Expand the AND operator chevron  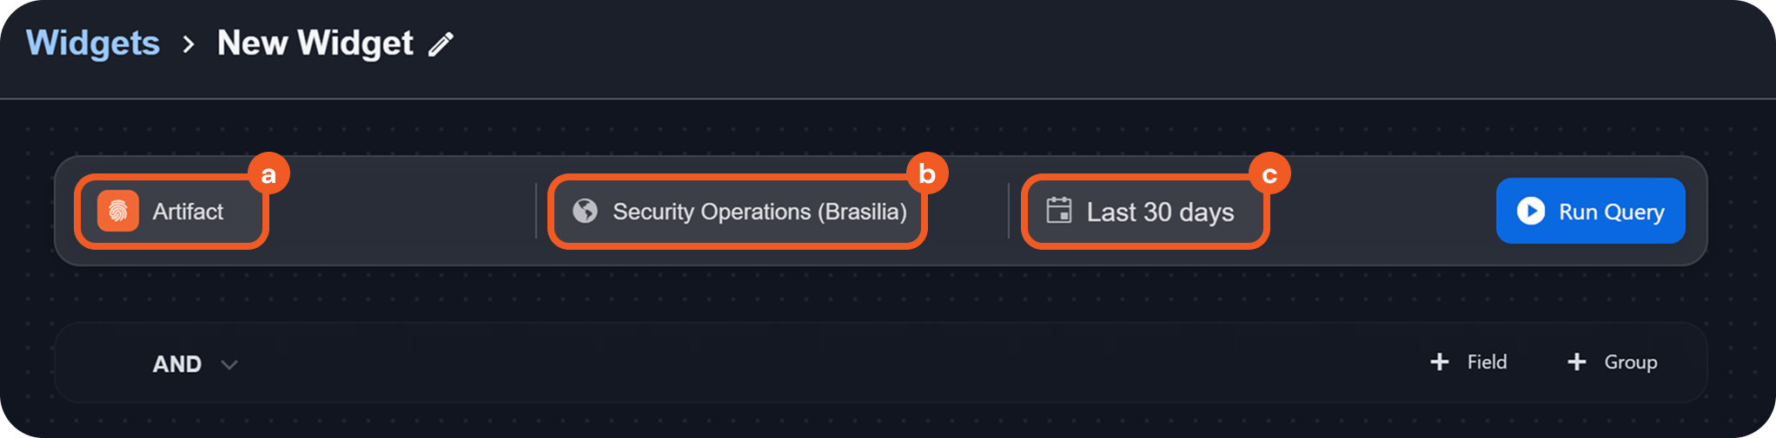pyautogui.click(x=229, y=364)
